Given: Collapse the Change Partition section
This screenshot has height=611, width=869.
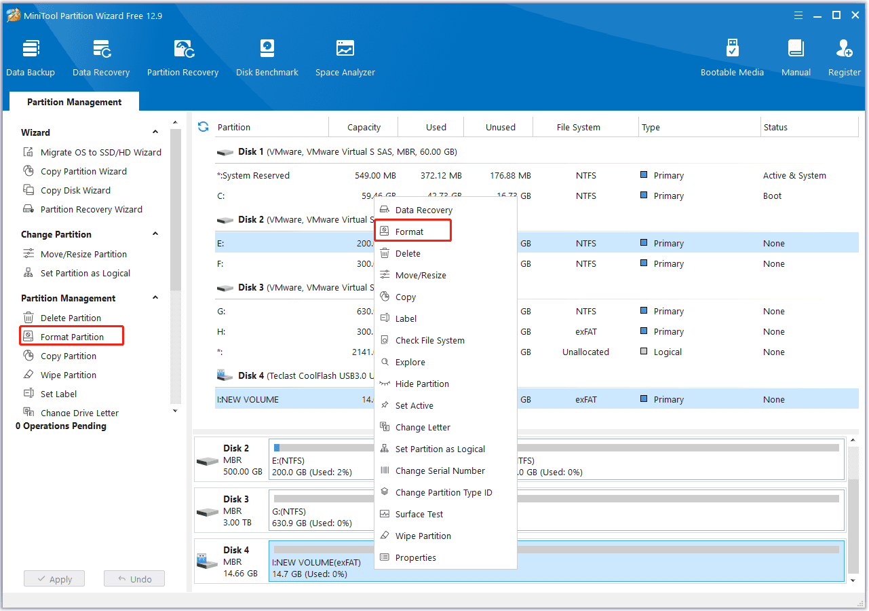Looking at the screenshot, I should coord(155,234).
